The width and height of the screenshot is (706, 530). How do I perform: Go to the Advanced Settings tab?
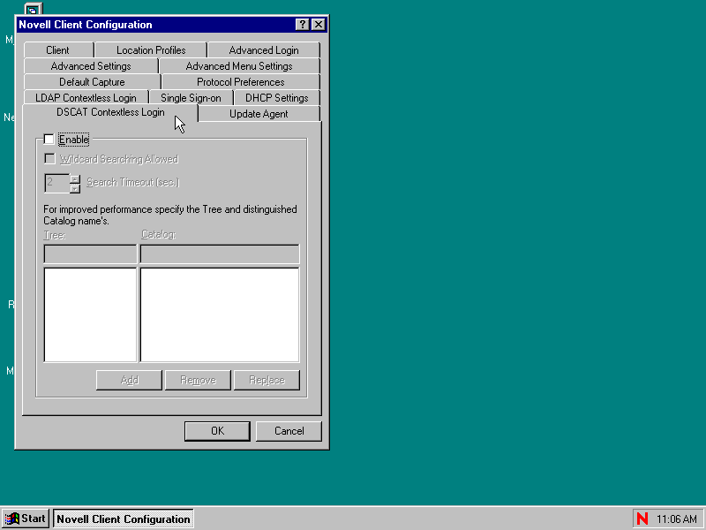point(91,66)
